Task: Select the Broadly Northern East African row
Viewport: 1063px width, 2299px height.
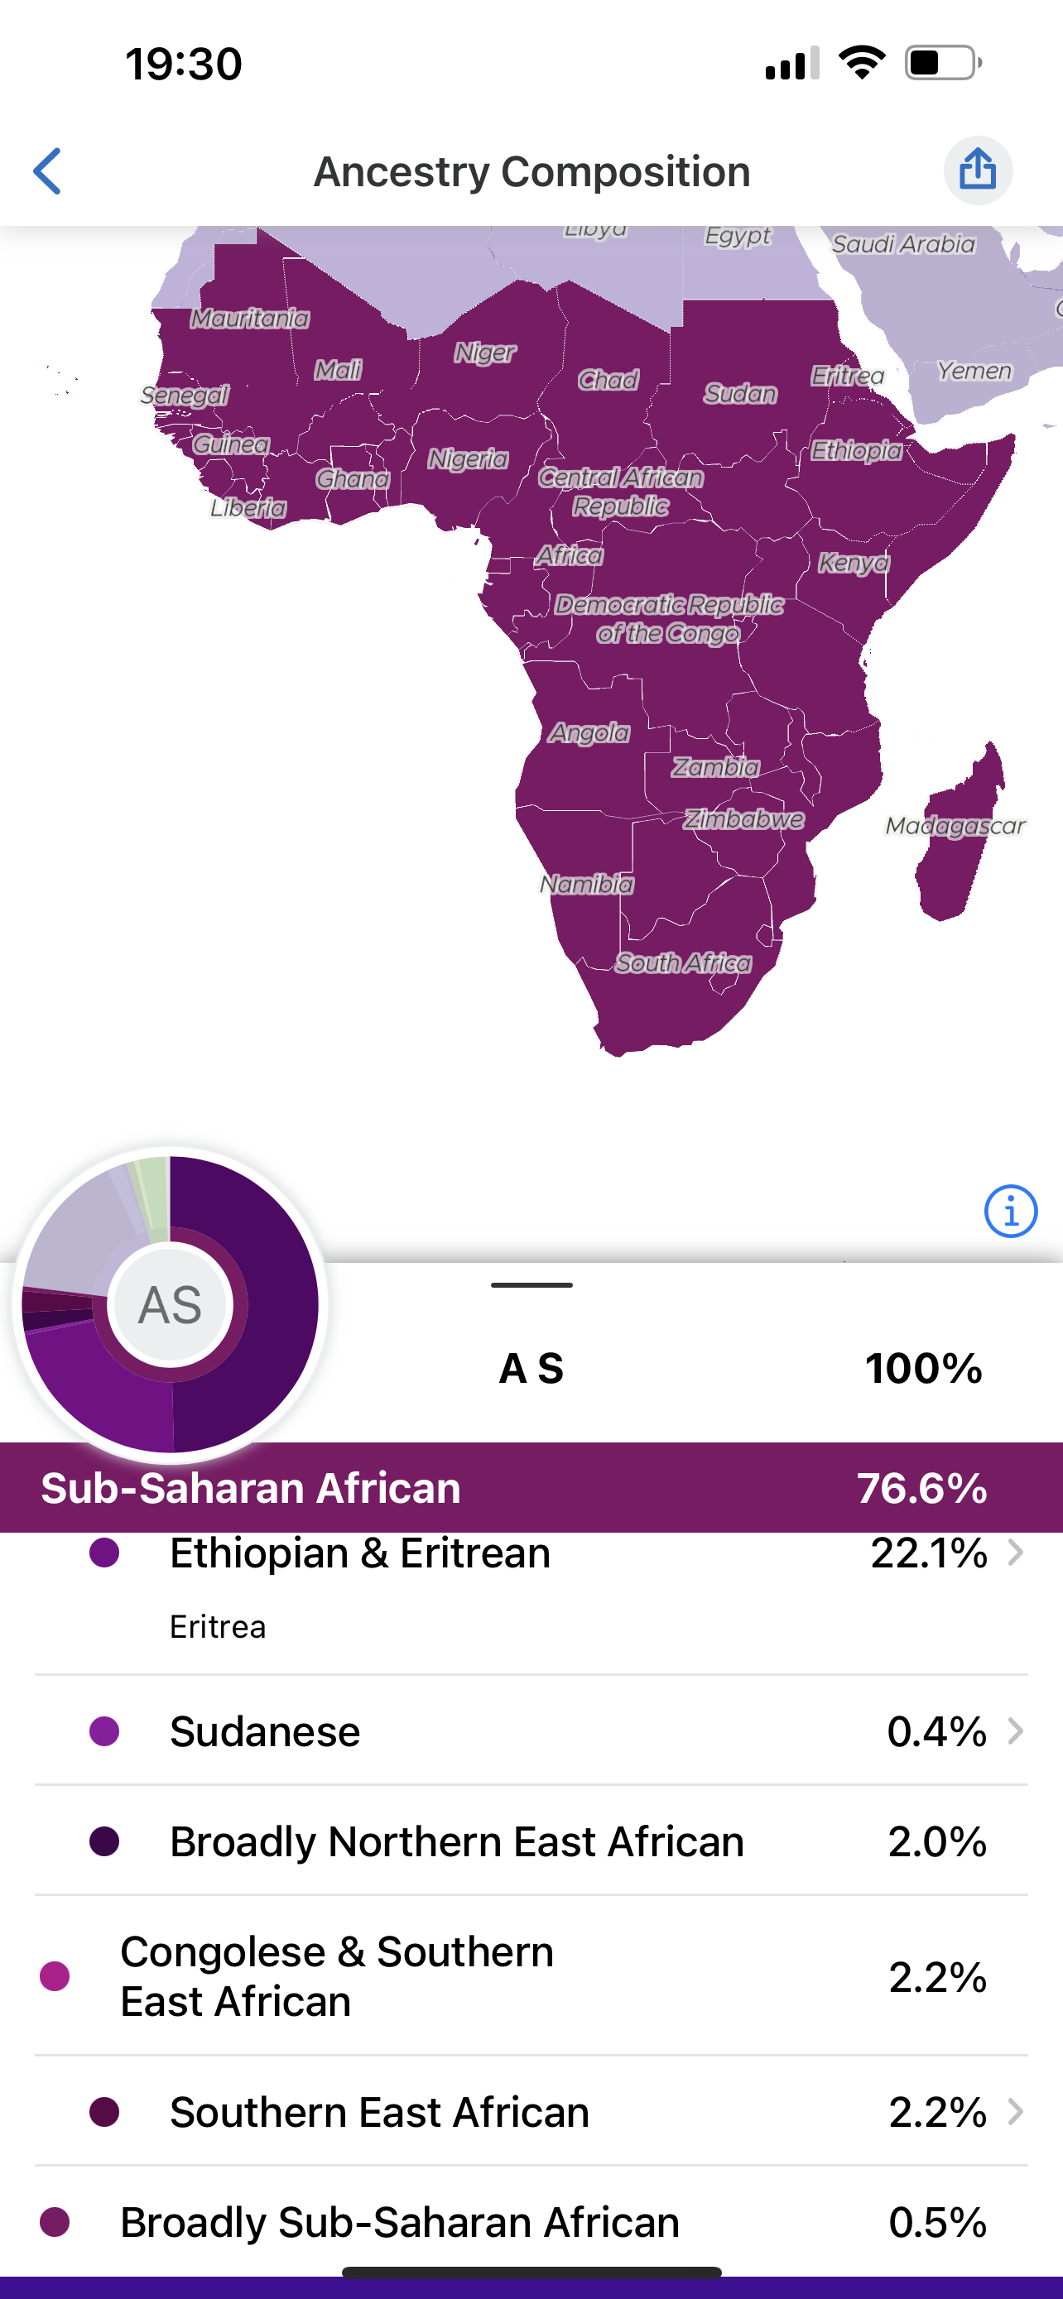Action: click(531, 1841)
